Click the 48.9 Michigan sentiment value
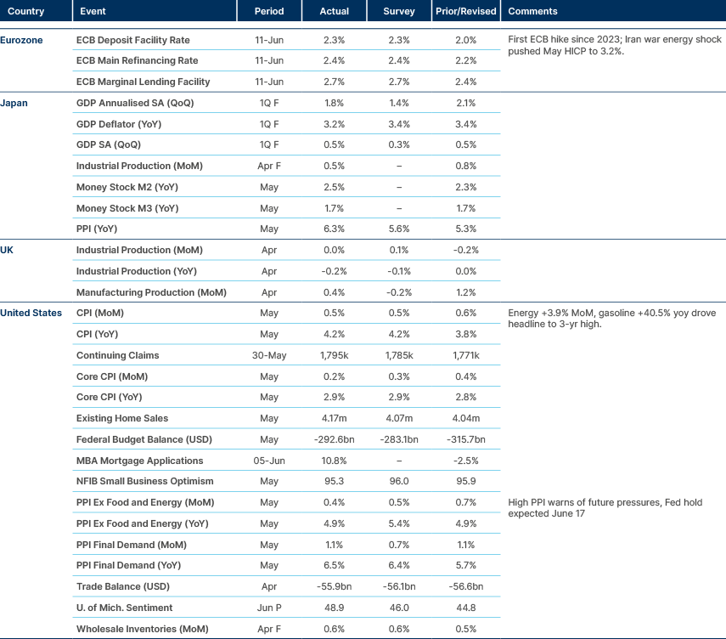726x639 pixels. coord(334,608)
